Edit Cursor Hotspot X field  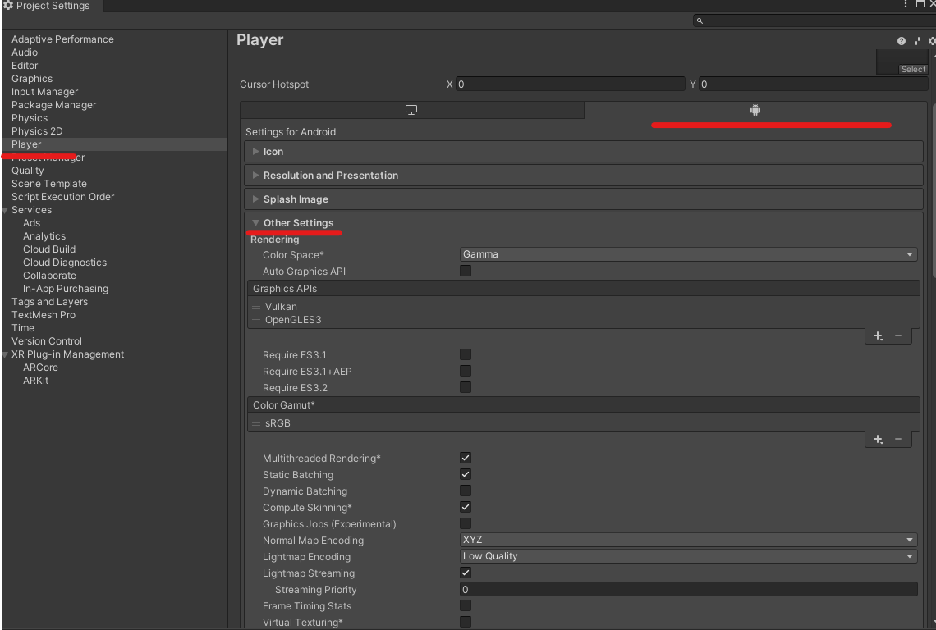(571, 84)
